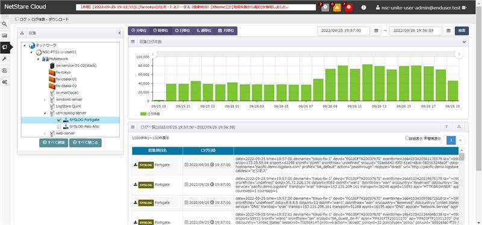Open the user management icon in sidebar
This screenshot has height=225, width=482.
[x=4, y=70]
